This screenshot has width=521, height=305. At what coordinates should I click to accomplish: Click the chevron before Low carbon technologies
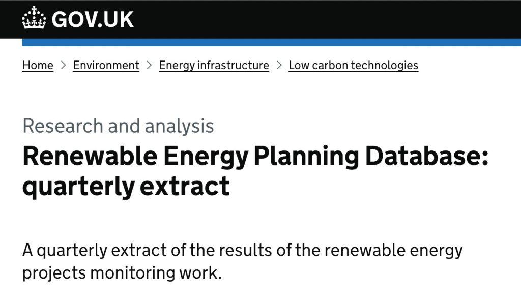point(279,65)
